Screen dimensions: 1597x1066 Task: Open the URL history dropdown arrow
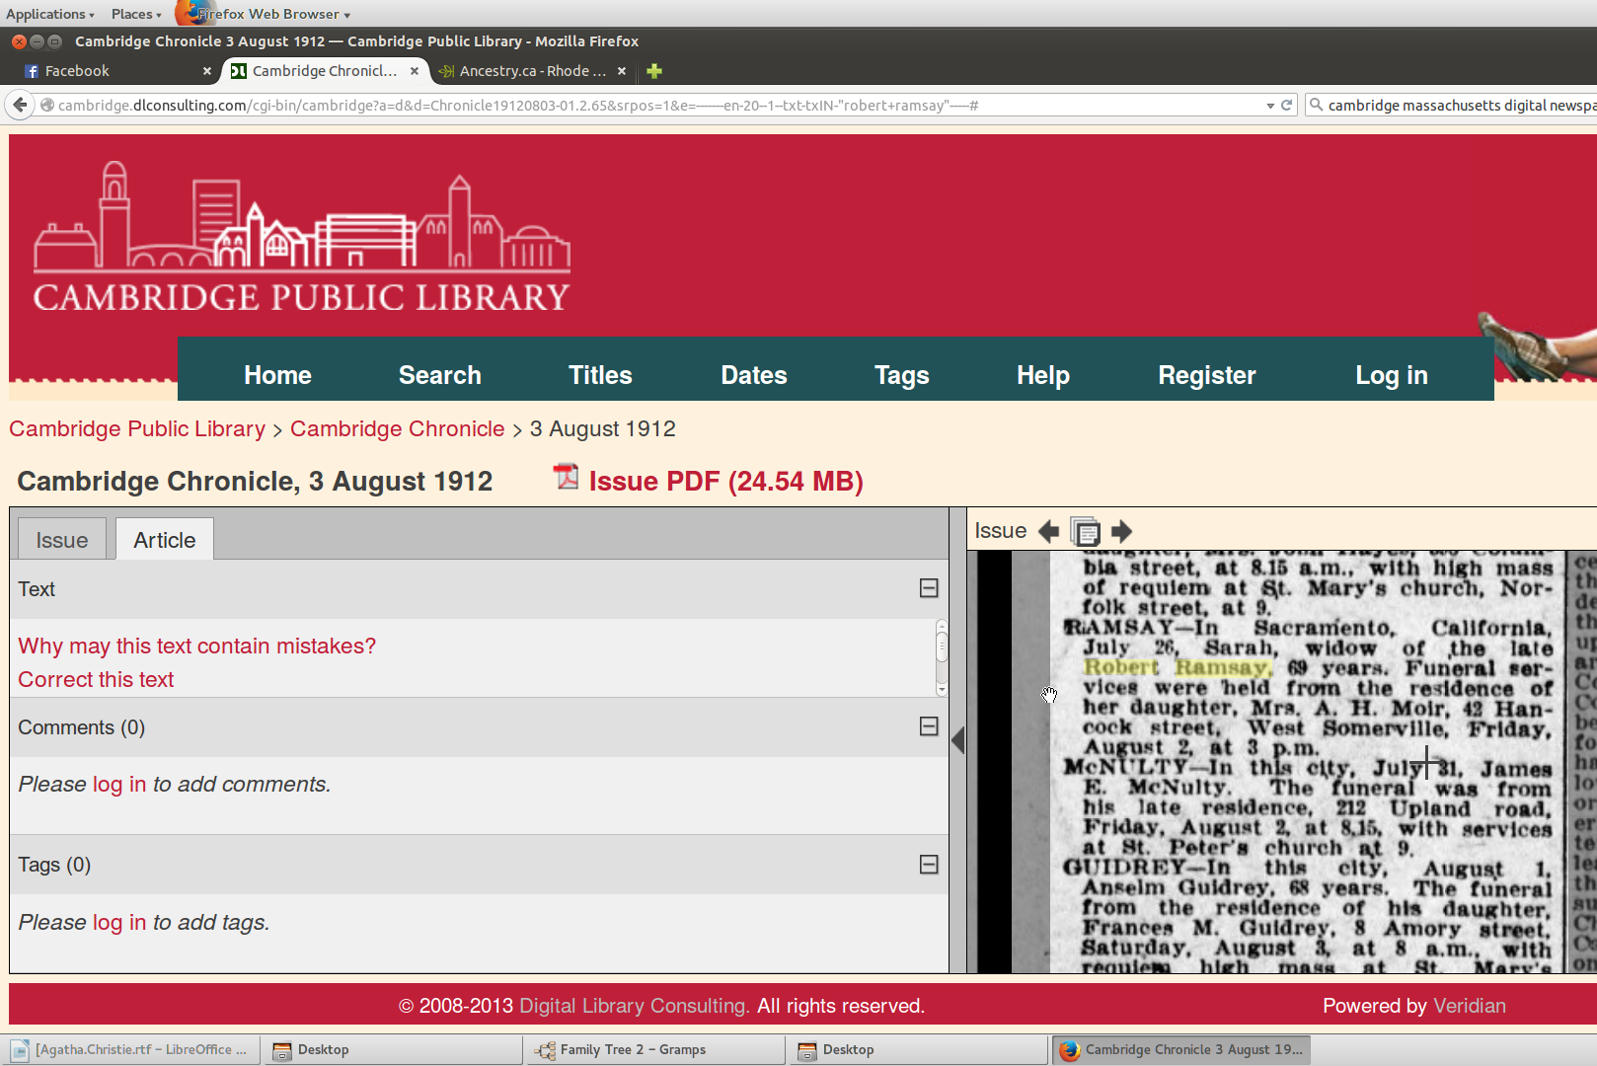click(1269, 106)
